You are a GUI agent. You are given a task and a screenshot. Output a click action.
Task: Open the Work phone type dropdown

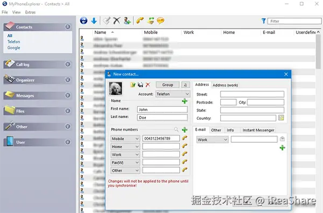point(125,155)
